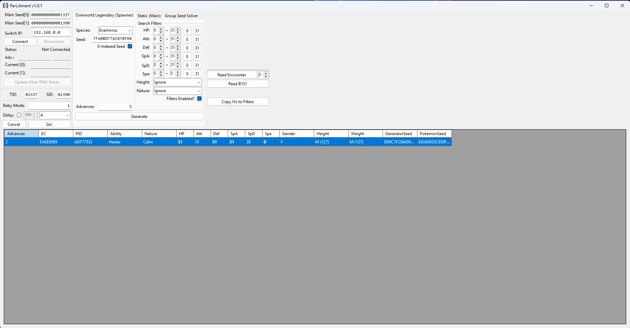The width and height of the screenshot is (630, 328).
Task: Click the Seed input field
Action: 113,39
